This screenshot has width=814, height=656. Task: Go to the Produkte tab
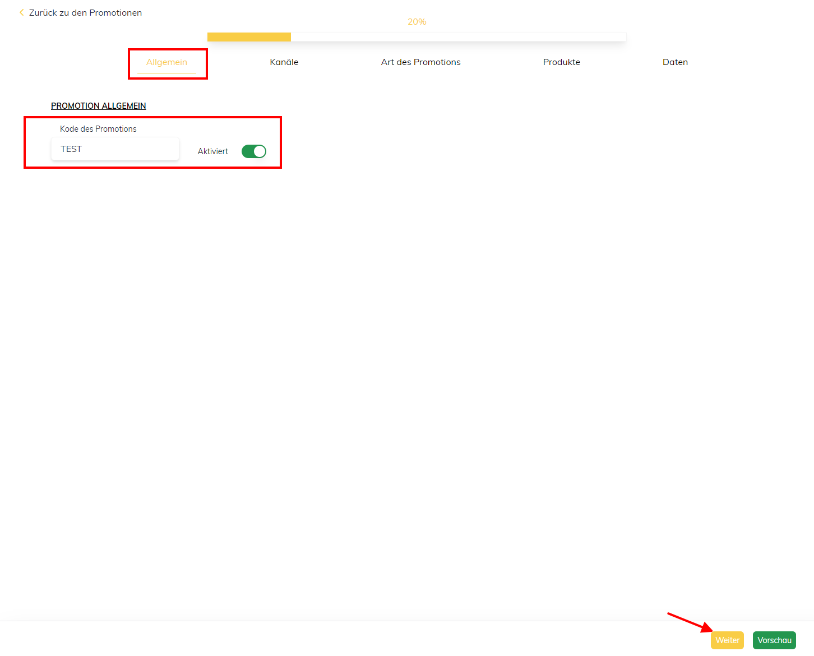click(561, 62)
